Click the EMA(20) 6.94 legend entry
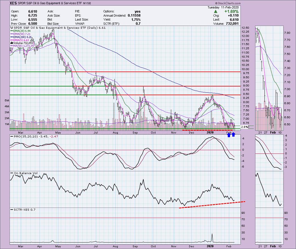 (20, 31)
